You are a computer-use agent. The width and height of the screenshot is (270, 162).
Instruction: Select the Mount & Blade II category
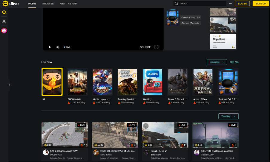[x=178, y=82]
